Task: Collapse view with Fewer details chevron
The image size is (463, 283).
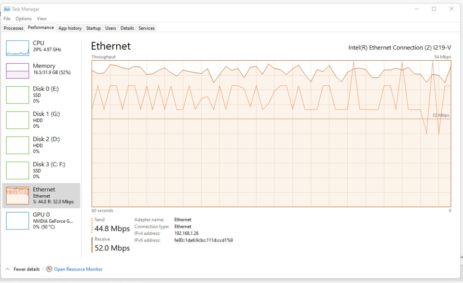Action: [8, 269]
